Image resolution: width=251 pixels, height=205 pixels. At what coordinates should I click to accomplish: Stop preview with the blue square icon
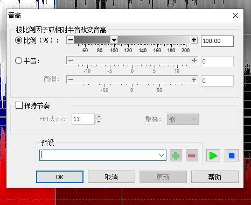[x=232, y=155]
